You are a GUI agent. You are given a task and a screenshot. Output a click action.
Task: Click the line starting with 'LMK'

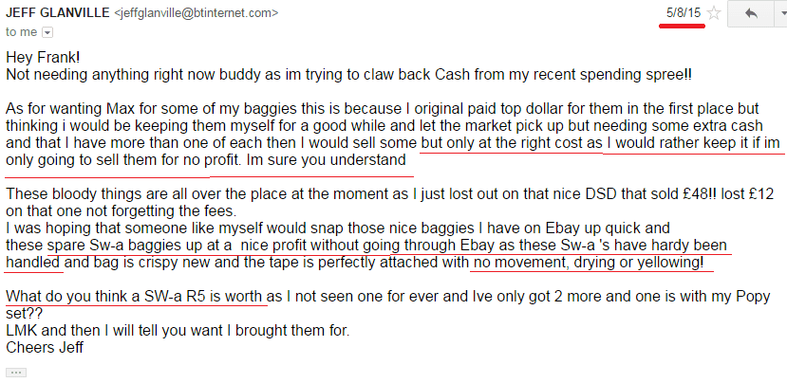tap(178, 331)
